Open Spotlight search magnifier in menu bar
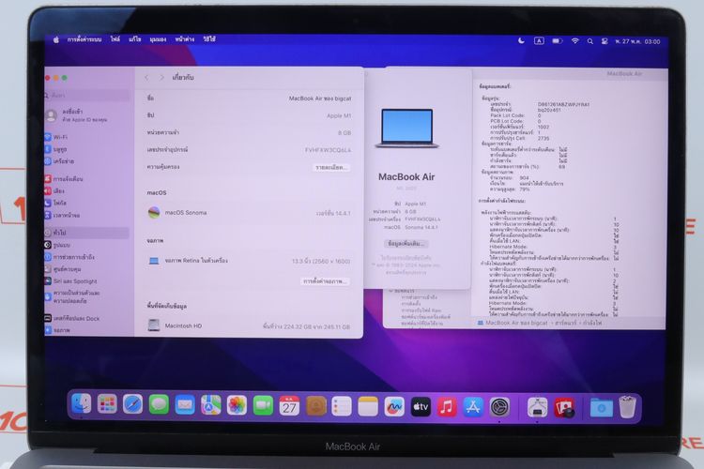This screenshot has width=704, height=469. pyautogui.click(x=590, y=41)
